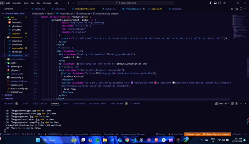Open WhatsApp from the taskbar
Screen dimensions: 249x144
tap(186, 140)
